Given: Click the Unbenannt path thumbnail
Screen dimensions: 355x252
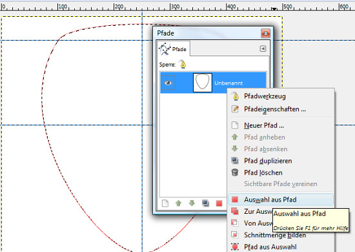Looking at the screenshot, I should click(203, 83).
